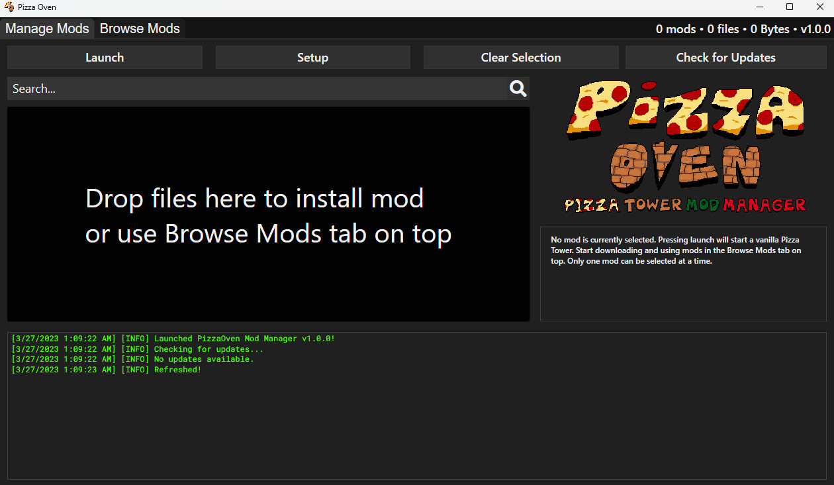The height and width of the screenshot is (485, 834).
Task: Check for Updates
Action: [x=725, y=58]
